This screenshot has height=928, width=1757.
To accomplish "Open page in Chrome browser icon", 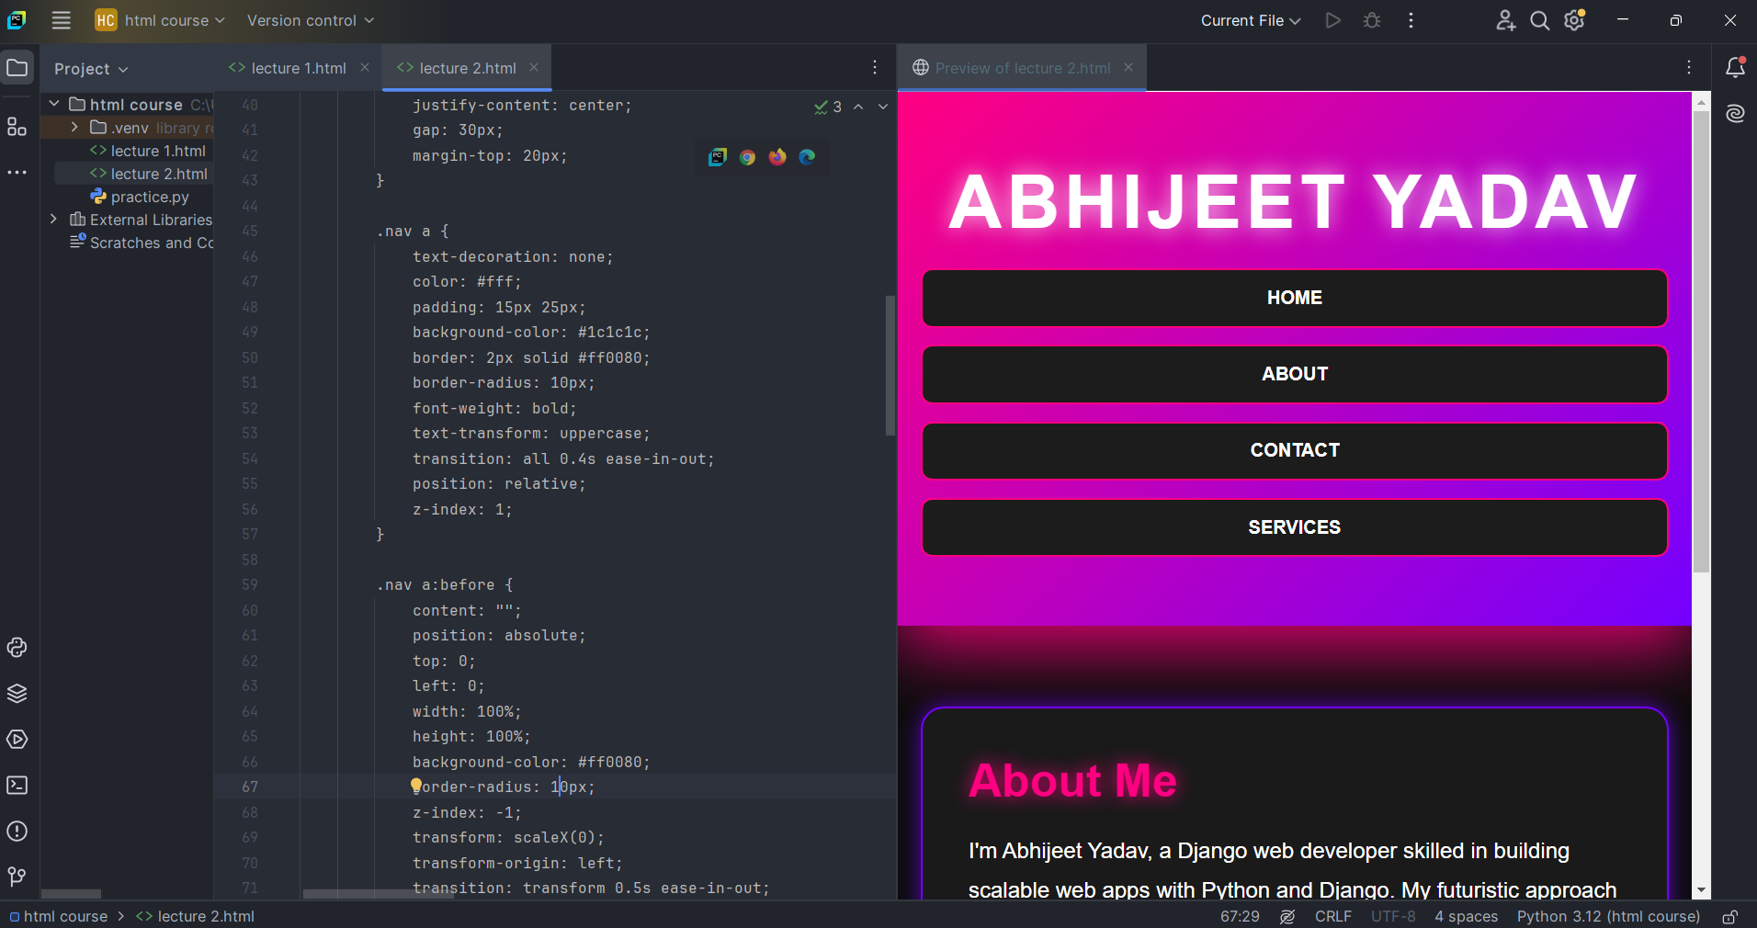I will pos(748,157).
